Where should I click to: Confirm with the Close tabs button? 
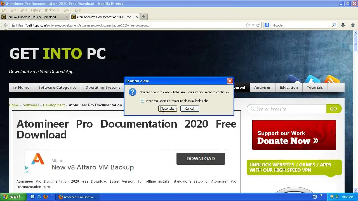coord(168,109)
